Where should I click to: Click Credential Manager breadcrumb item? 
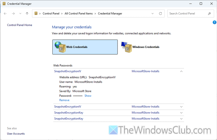coord(110,14)
